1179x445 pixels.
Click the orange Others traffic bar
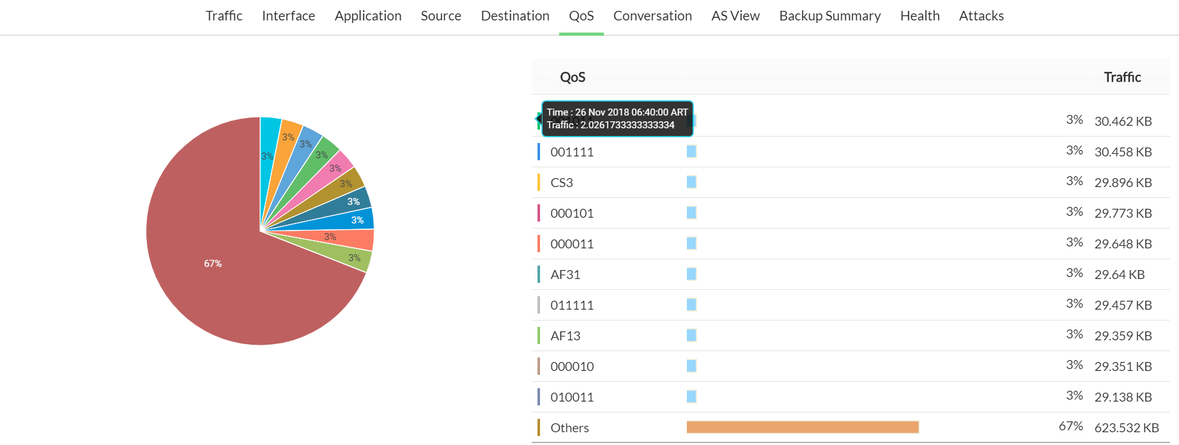[802, 427]
